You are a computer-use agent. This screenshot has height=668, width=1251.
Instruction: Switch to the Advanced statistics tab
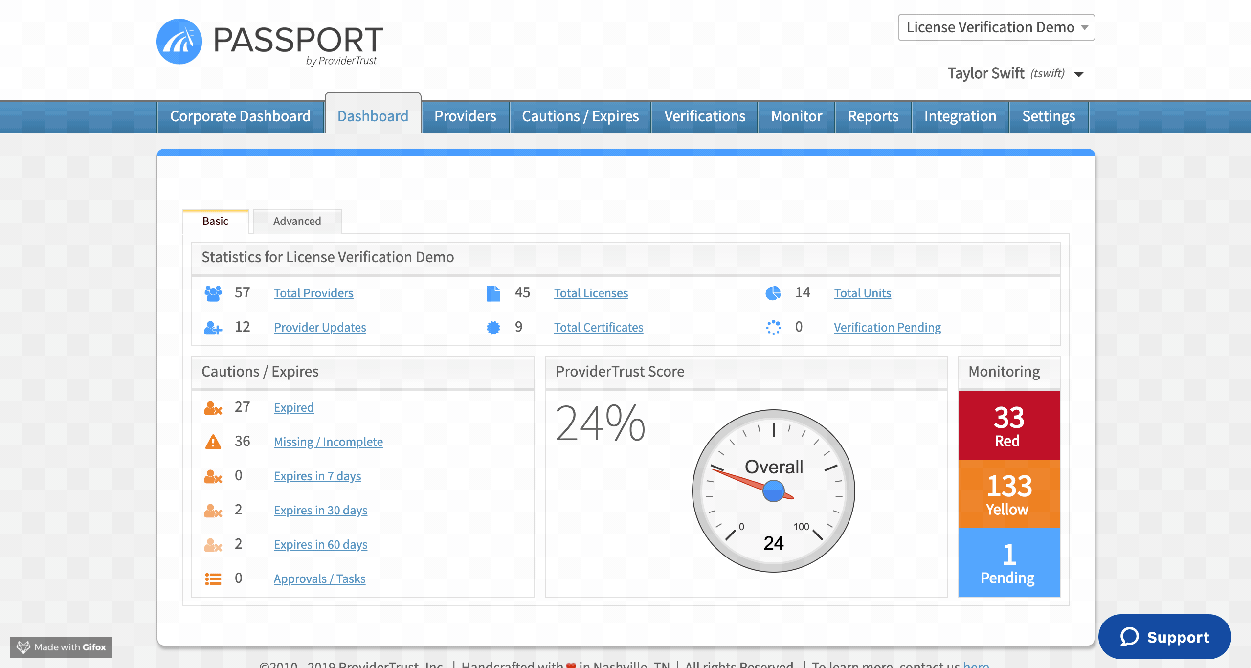(x=297, y=222)
